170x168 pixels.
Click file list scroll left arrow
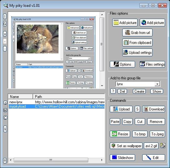tap(11, 160)
